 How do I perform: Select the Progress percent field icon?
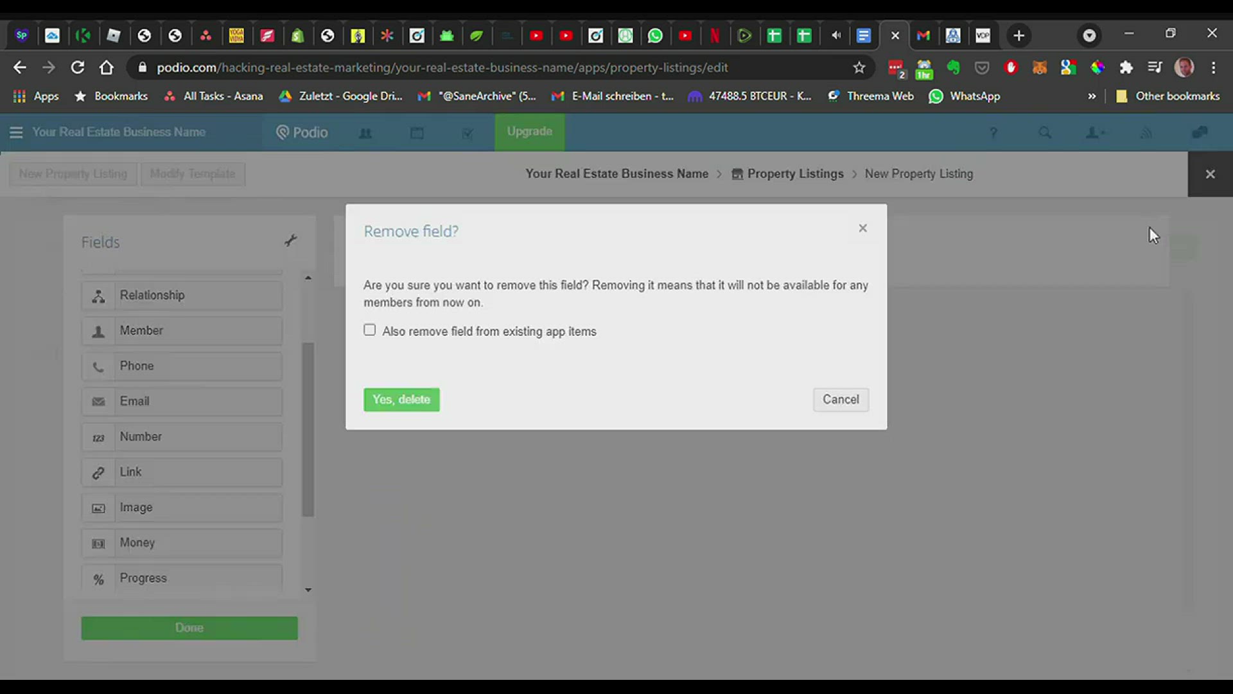[98, 579]
